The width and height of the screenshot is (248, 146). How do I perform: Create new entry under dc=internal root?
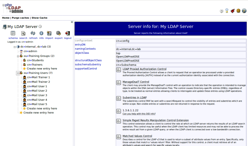point(38,112)
